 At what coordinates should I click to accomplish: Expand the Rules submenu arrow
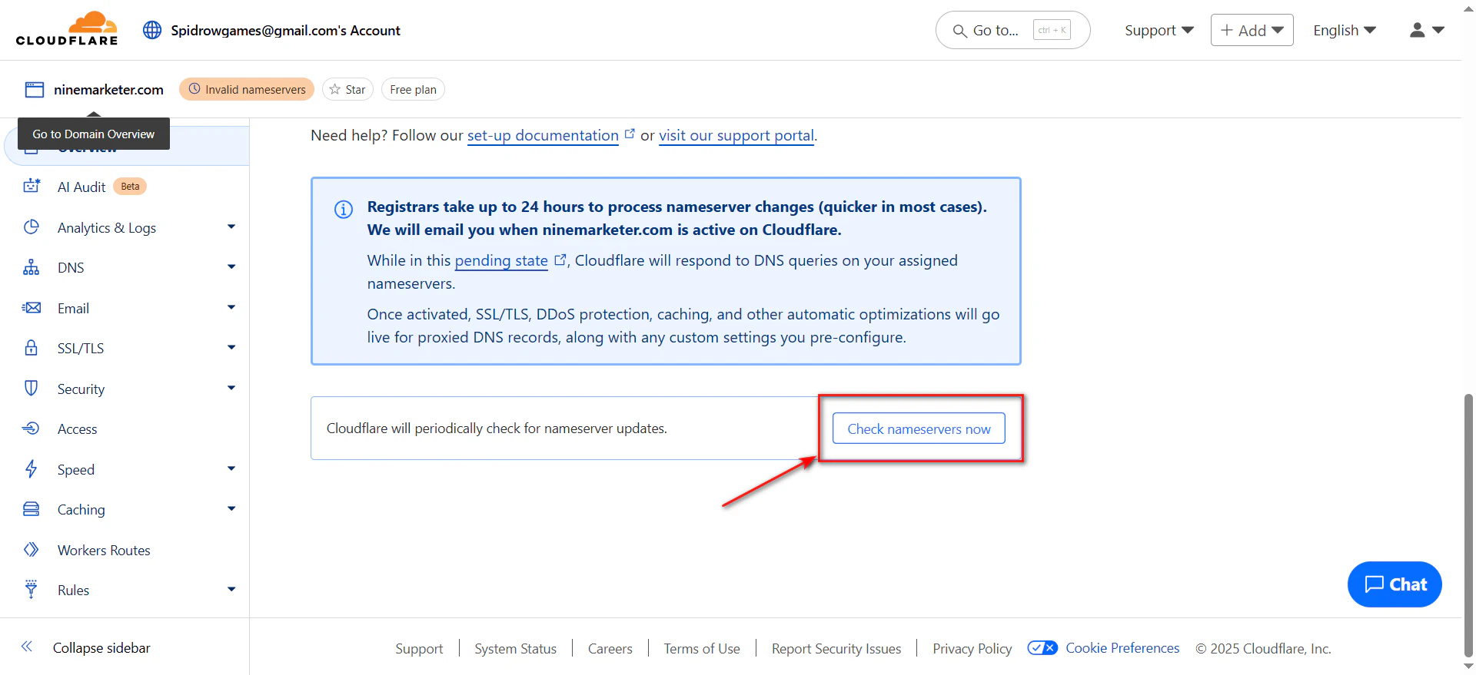pos(231,589)
